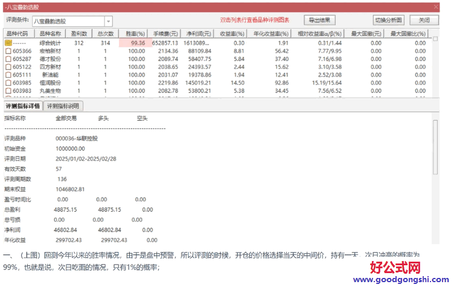Sort by the 最大回撤比(%) column header
Image resolution: width=454 pixels, height=293 pixels.
click(408, 34)
